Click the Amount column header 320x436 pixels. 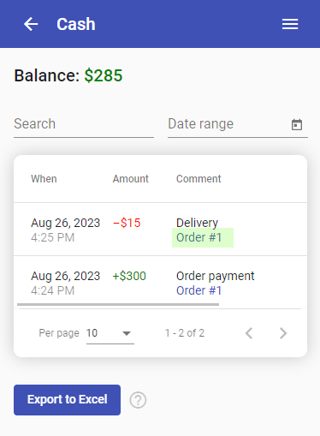coord(131,179)
